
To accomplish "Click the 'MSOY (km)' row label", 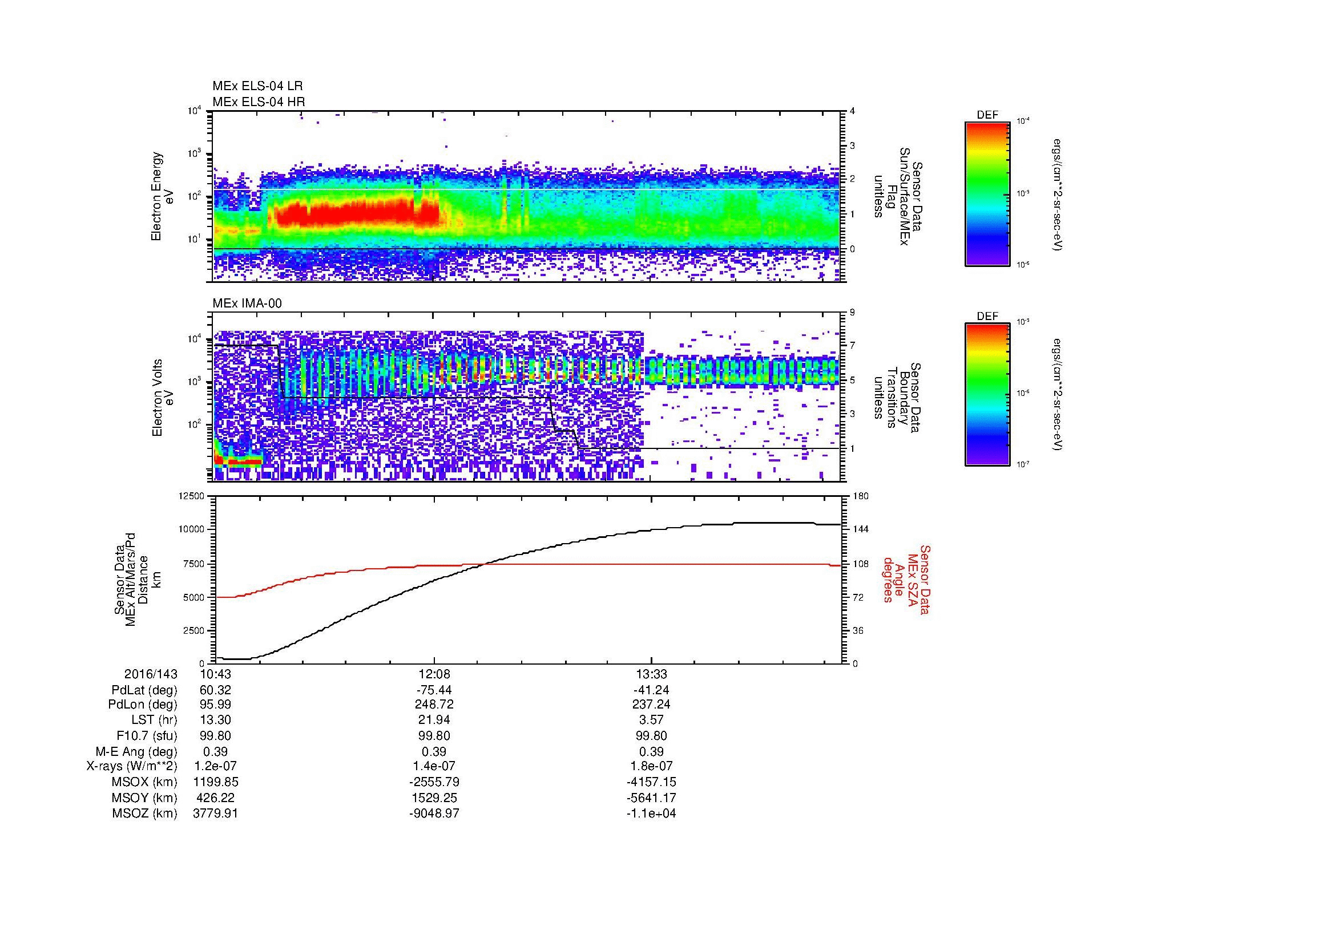I will tap(144, 798).
